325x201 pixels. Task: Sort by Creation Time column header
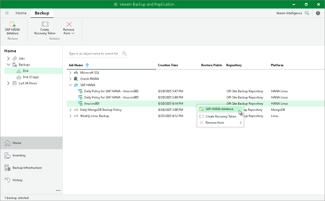[168, 65]
